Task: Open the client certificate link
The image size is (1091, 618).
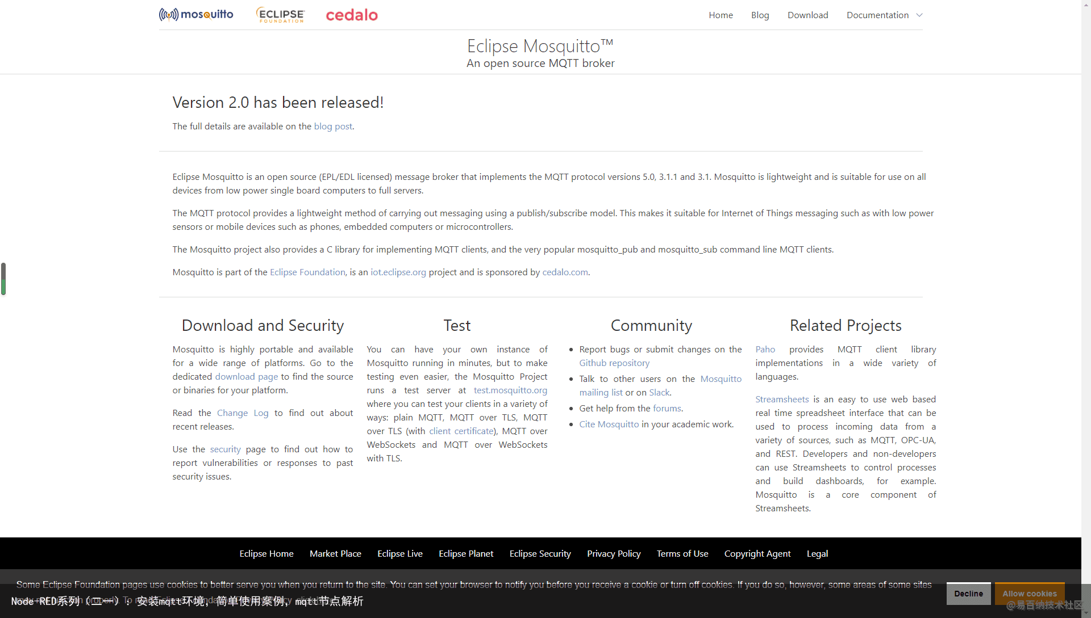Action: point(461,431)
